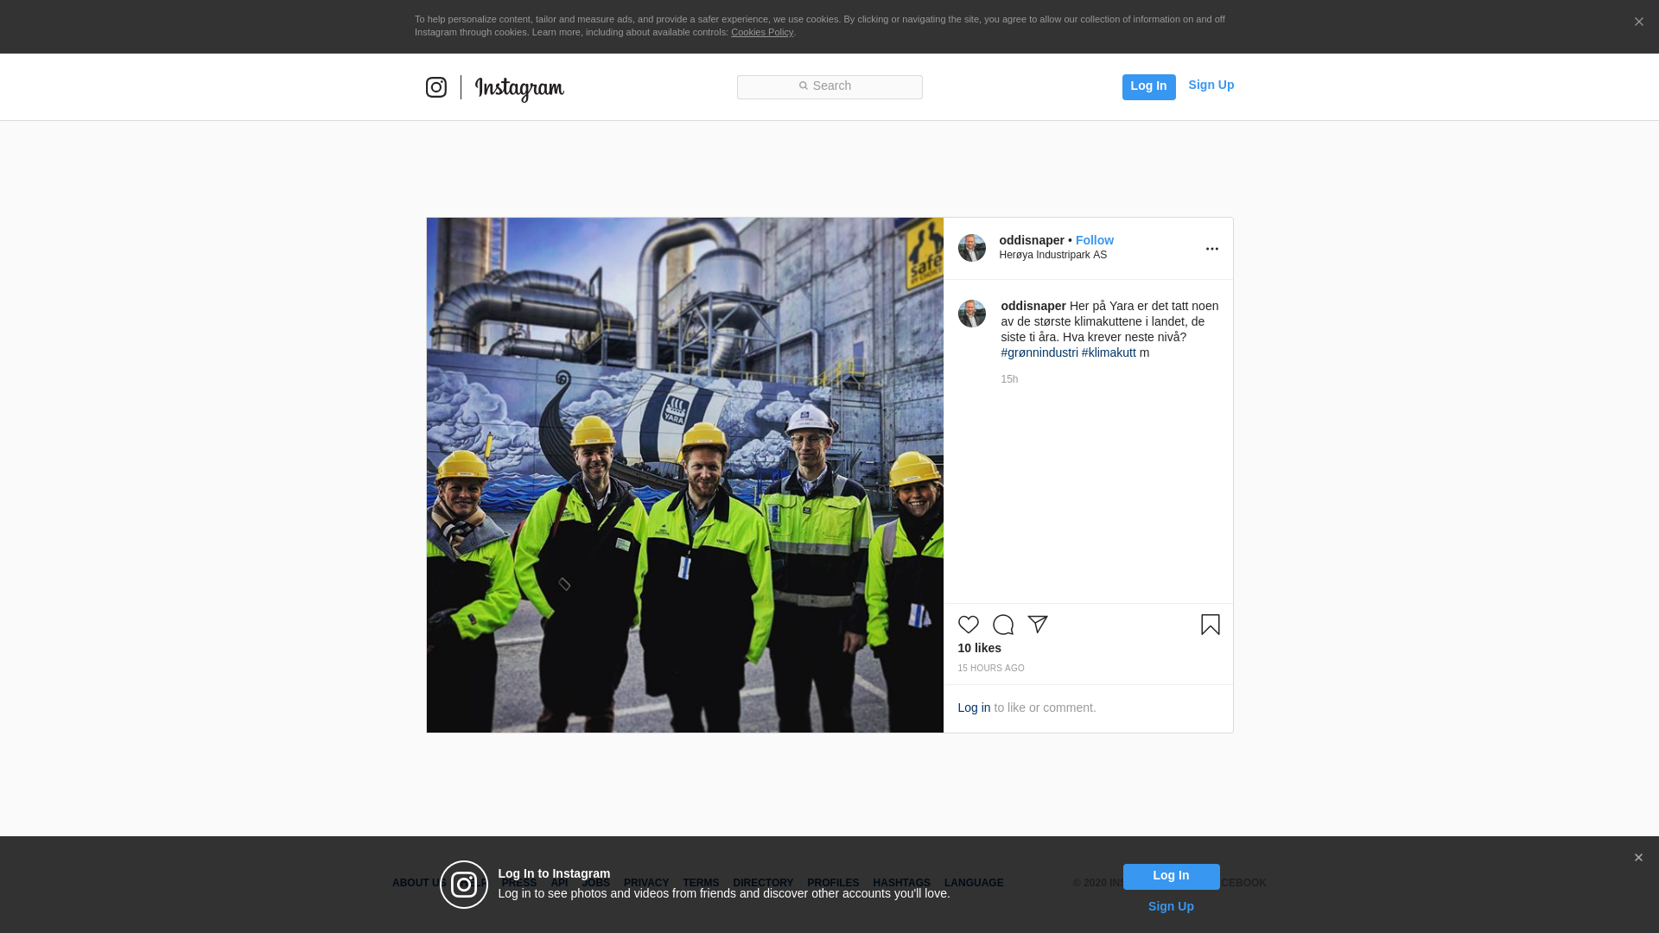This screenshot has width=1659, height=933.
Task: Close the bottom login prompt banner
Action: (1638, 858)
